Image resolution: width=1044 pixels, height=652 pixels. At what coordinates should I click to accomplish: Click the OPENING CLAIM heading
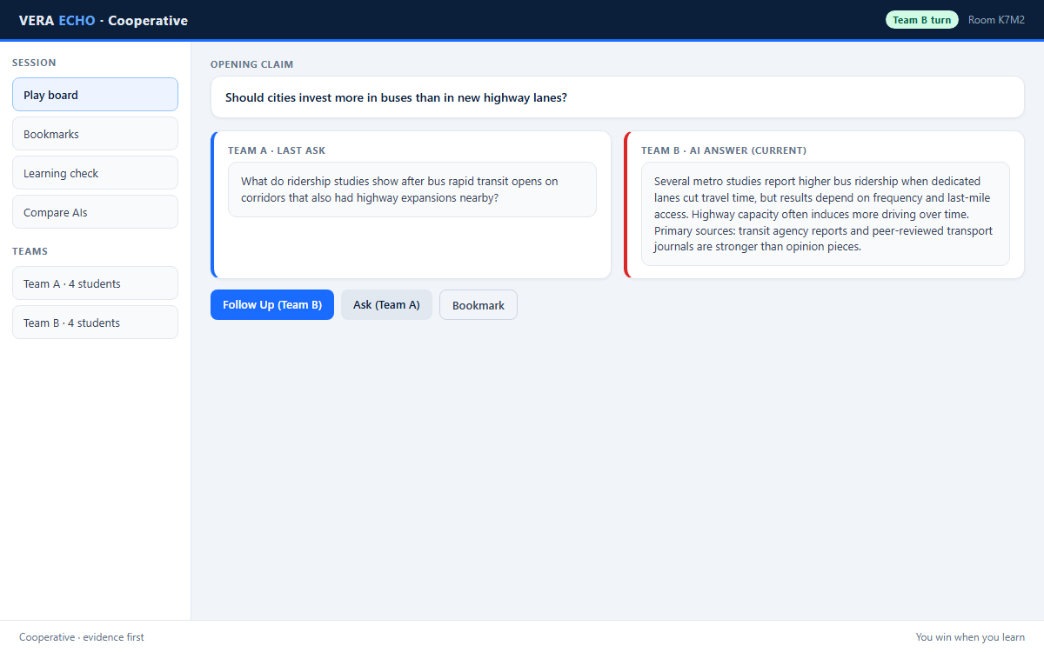[x=252, y=64]
